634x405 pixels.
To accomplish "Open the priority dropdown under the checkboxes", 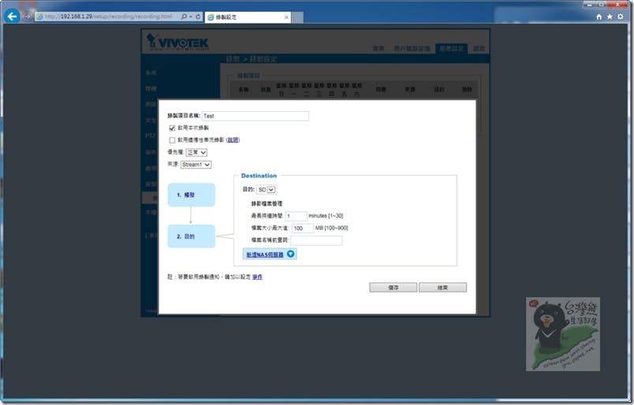I will coord(196,152).
